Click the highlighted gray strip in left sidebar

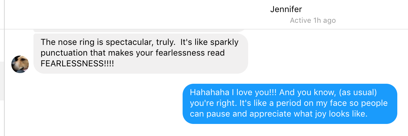click(2, 81)
